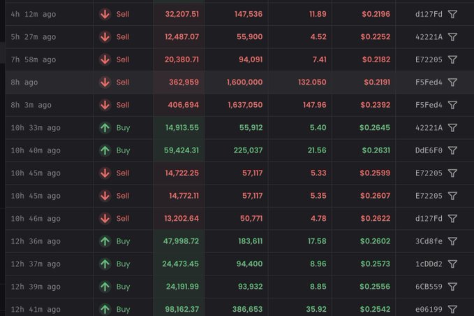
Task: Click the sell arrow icon in 8h ago row
Action: tap(105, 82)
